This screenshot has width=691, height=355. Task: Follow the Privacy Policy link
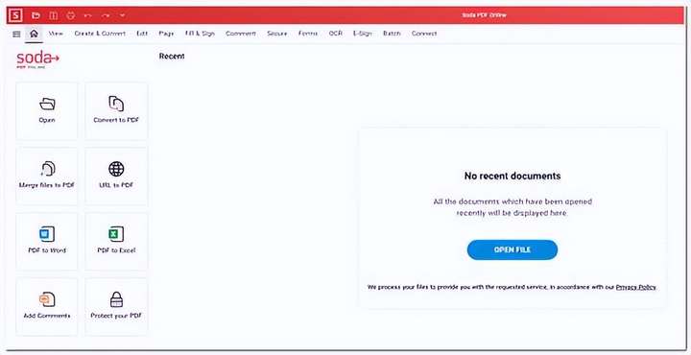[x=635, y=287]
